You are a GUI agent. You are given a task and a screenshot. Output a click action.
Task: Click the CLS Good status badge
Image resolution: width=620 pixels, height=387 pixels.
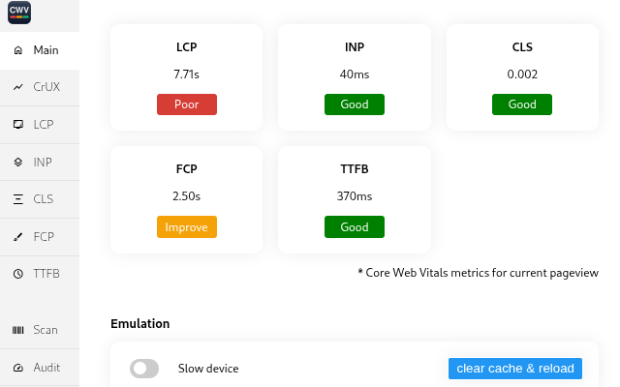click(522, 104)
